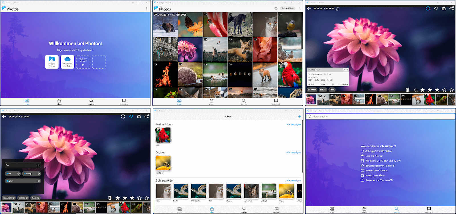Click the vertical scrollbar in Alben view
The image size is (456, 214).
(x=302, y=148)
